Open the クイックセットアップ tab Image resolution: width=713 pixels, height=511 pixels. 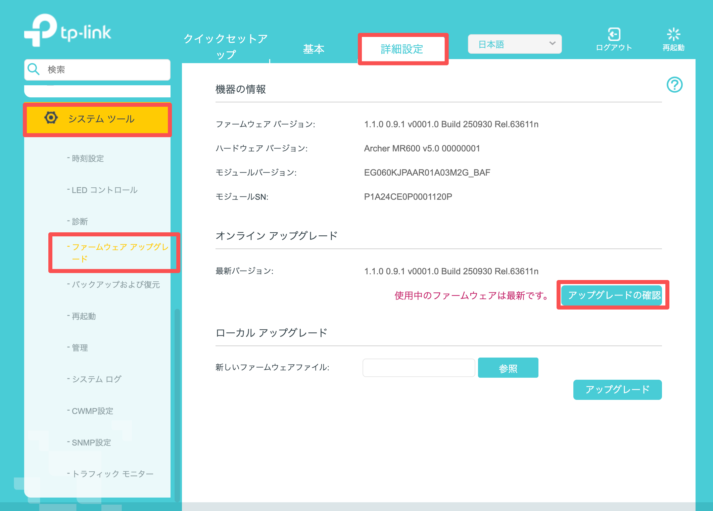click(226, 46)
